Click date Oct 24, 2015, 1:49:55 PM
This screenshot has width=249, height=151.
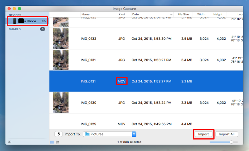coord(151,124)
